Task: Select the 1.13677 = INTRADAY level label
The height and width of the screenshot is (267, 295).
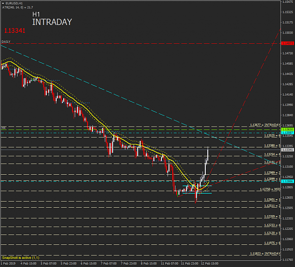Action: tap(265, 125)
